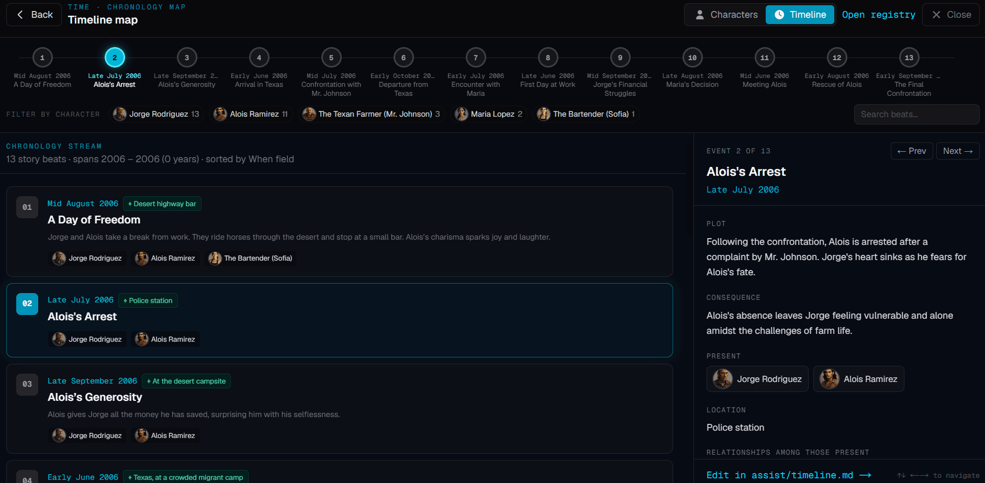Viewport: 985px width, 483px height.
Task: Filter beats by Alois Ramirez
Action: pos(252,114)
